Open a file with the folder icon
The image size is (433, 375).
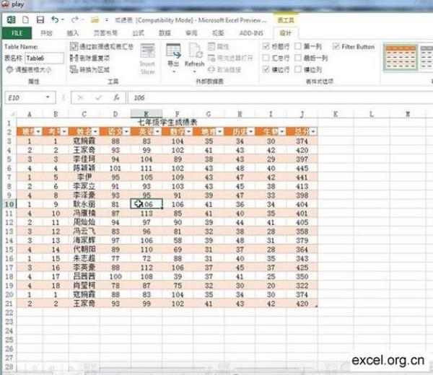click(x=95, y=20)
